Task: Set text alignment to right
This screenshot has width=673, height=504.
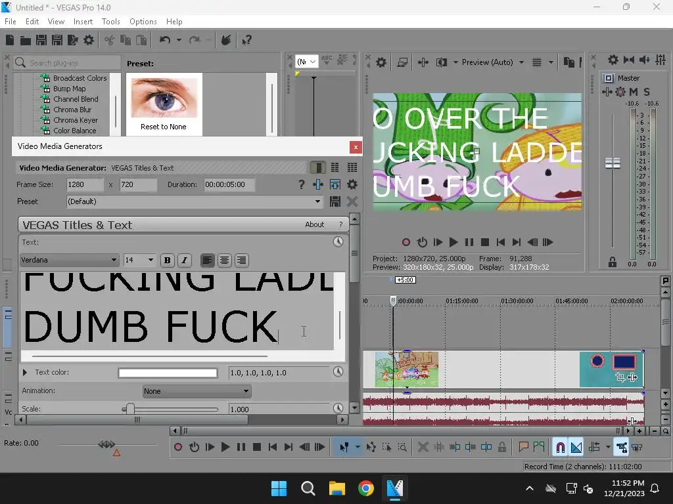Action: (x=242, y=260)
